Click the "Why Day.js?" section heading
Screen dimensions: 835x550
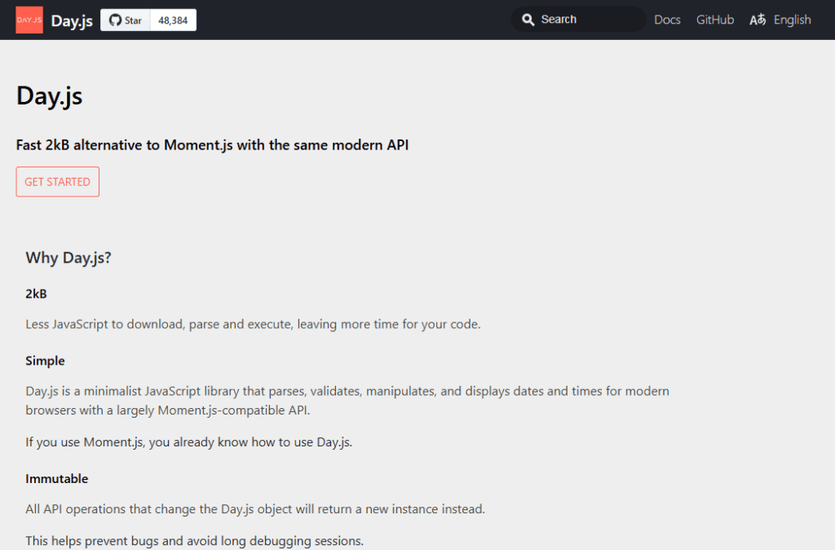[x=68, y=258]
